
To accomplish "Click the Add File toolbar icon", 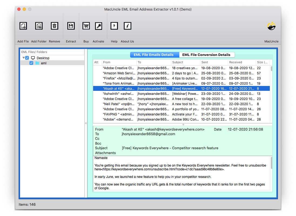I will [23, 26].
